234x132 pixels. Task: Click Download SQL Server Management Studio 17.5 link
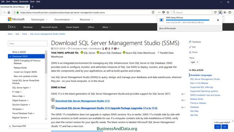83,101
